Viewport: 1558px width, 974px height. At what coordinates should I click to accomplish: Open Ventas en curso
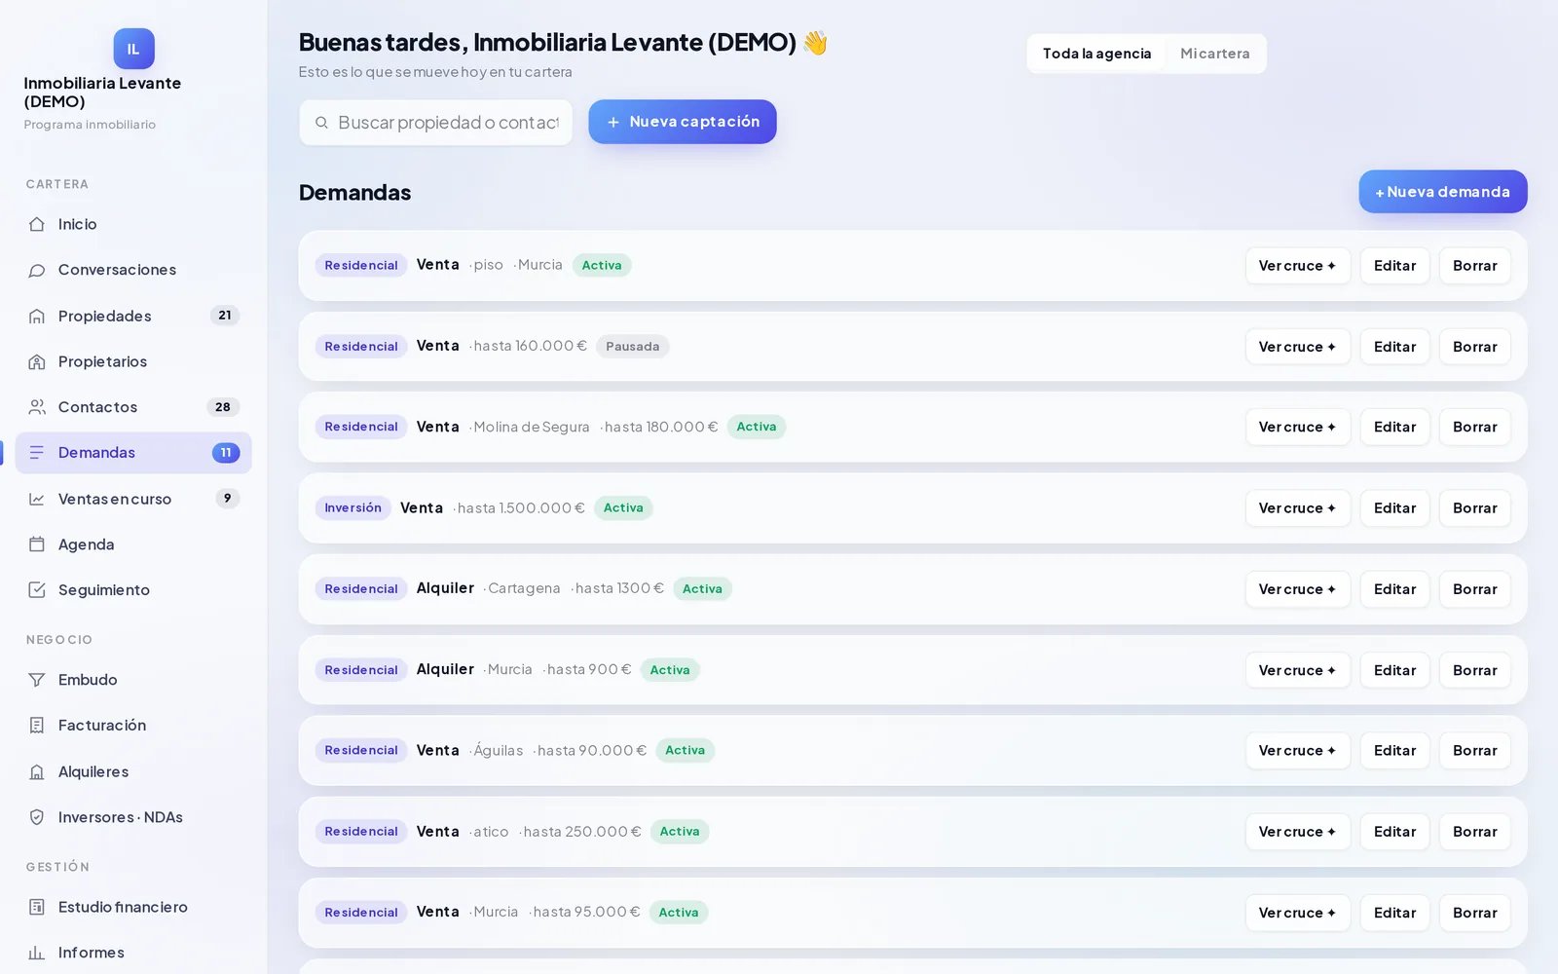[133, 499]
